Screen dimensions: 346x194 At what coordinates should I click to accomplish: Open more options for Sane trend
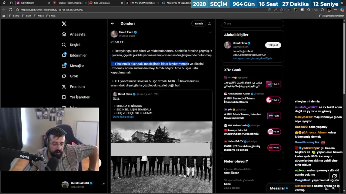click(x=279, y=181)
